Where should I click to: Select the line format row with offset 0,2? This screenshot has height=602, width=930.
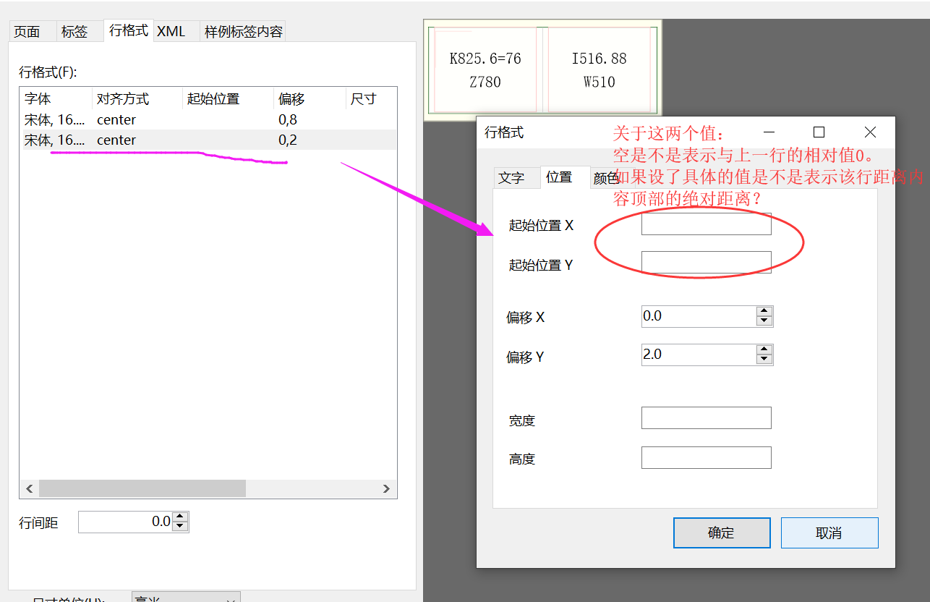pyautogui.click(x=145, y=140)
